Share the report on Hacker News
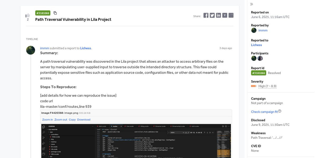Screen dimensions: 317x158 pos(225,15)
